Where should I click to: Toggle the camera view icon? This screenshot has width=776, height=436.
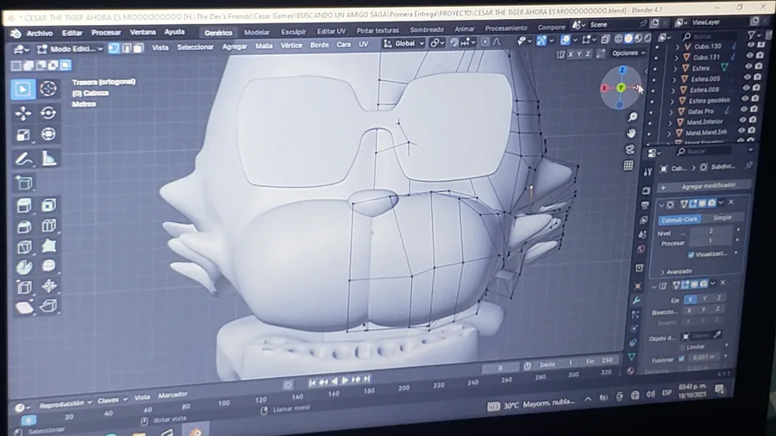(x=629, y=149)
